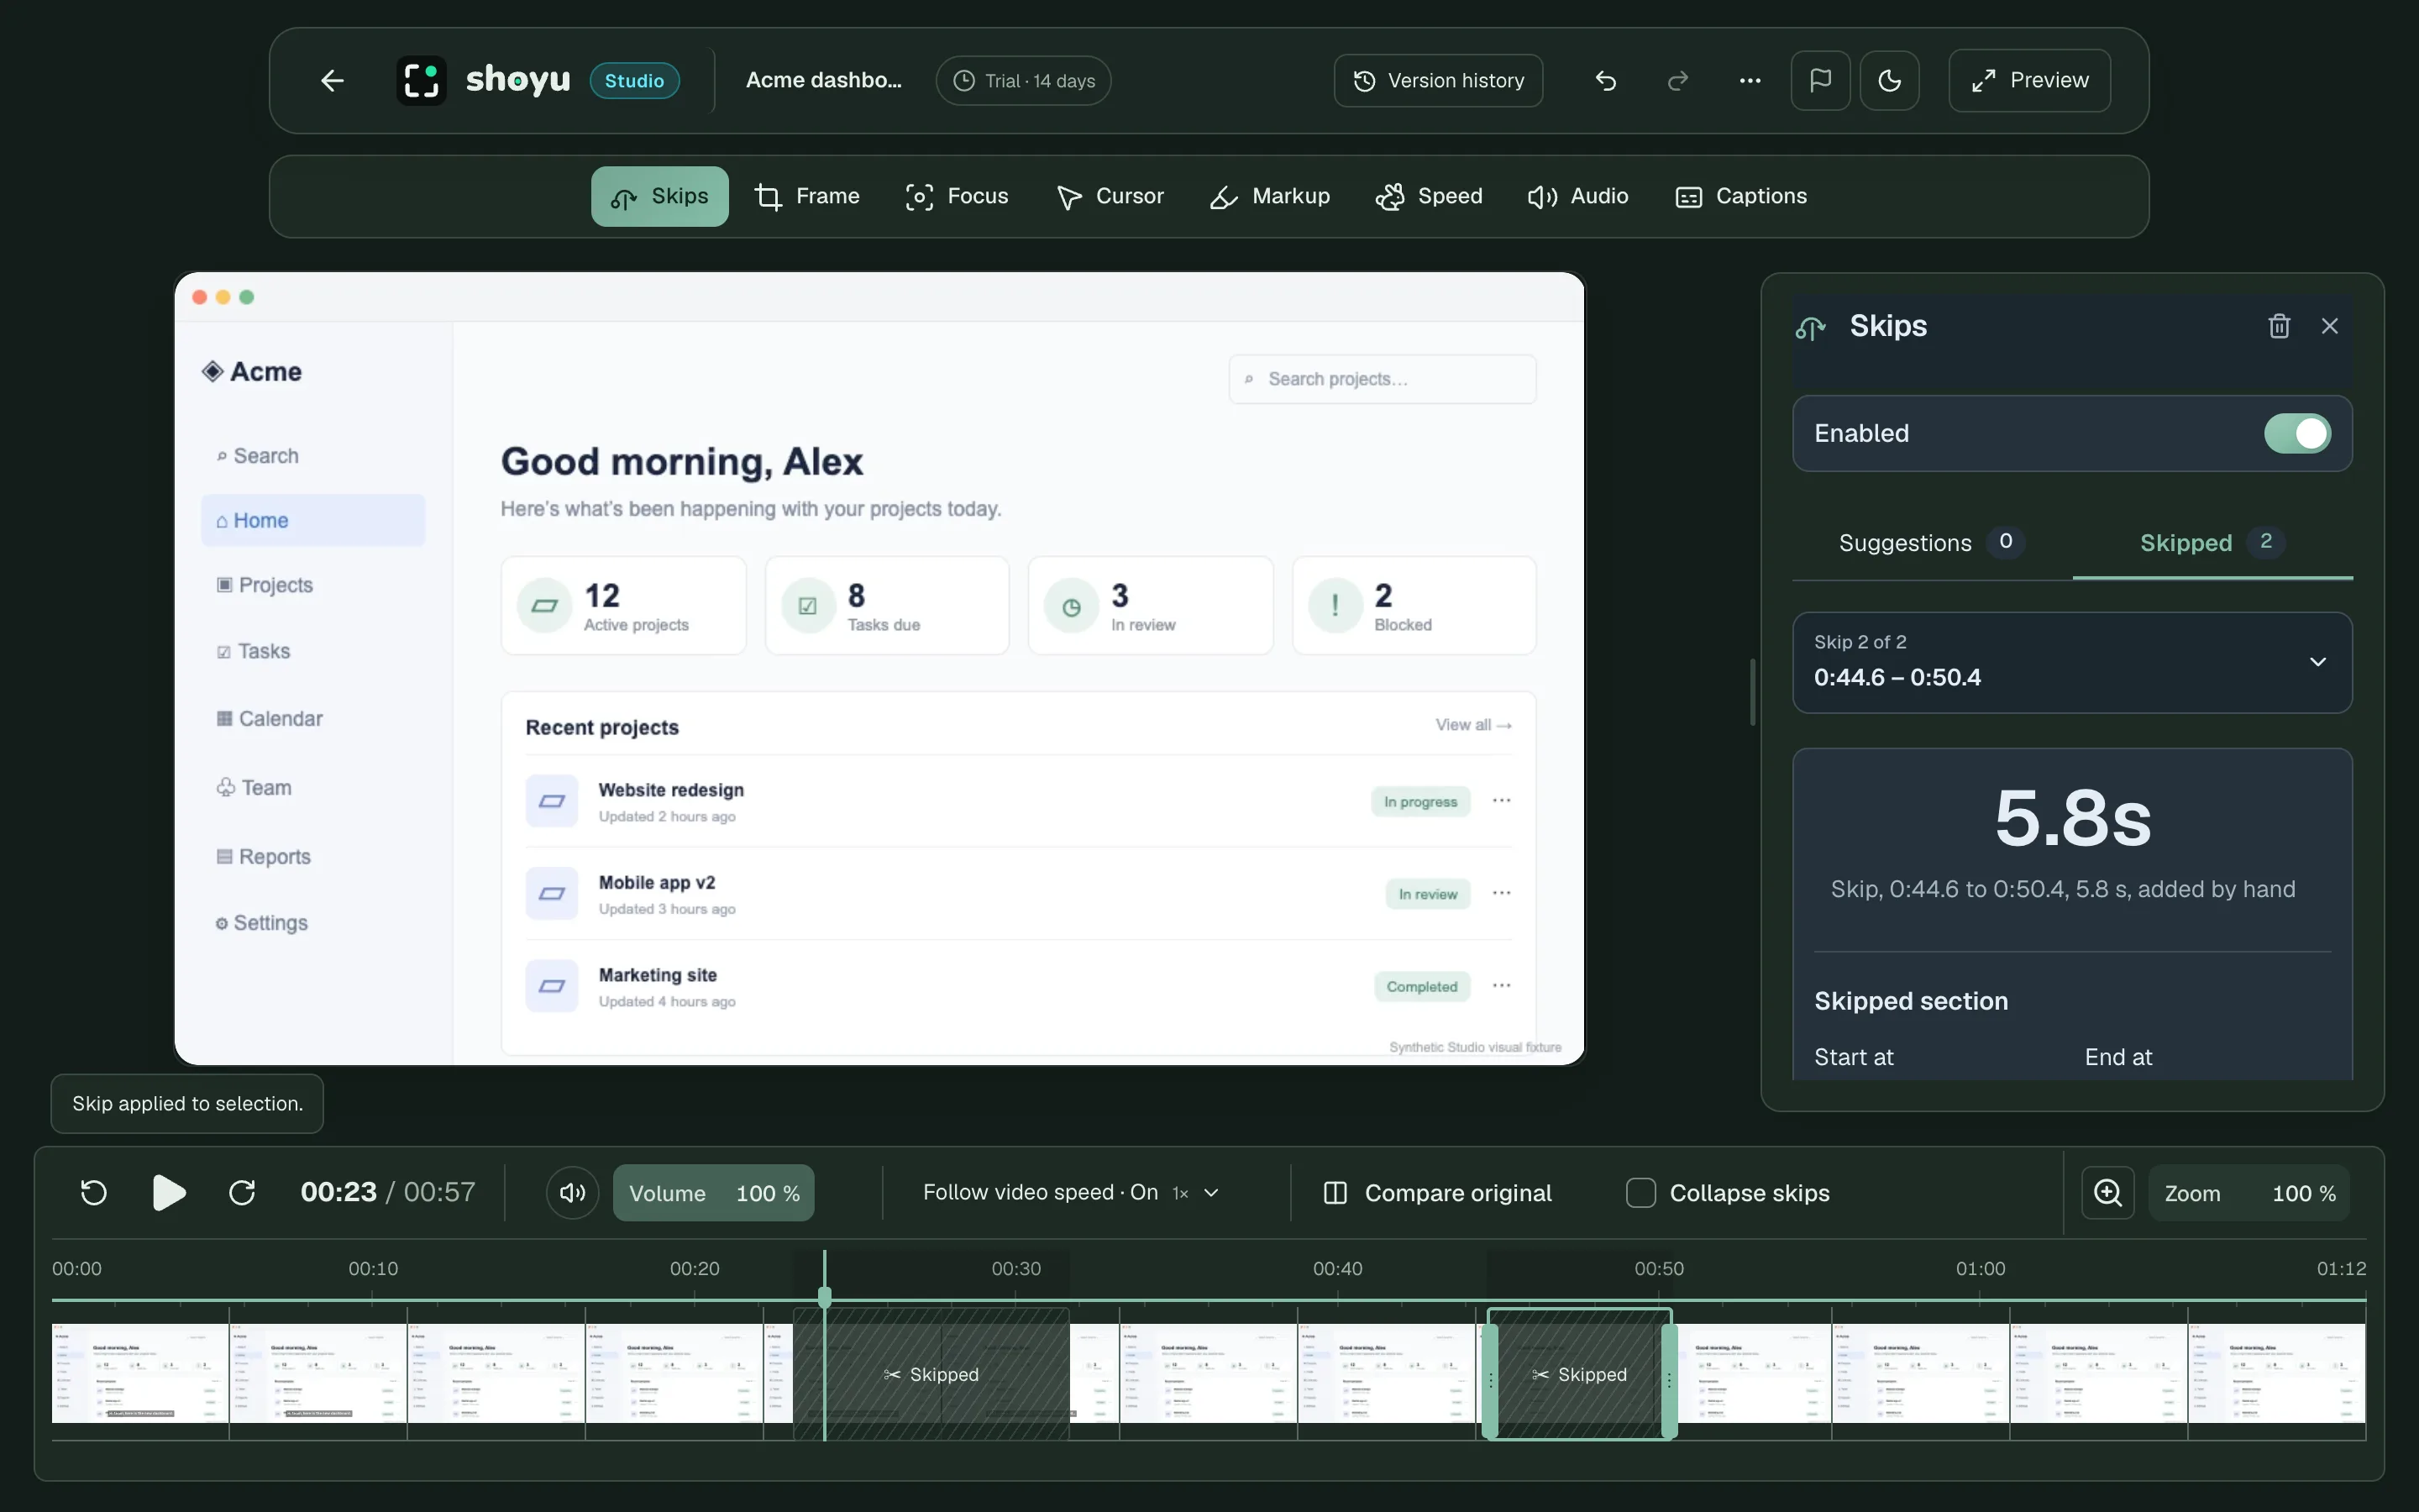Switch to Skipped tab

click(2212, 543)
